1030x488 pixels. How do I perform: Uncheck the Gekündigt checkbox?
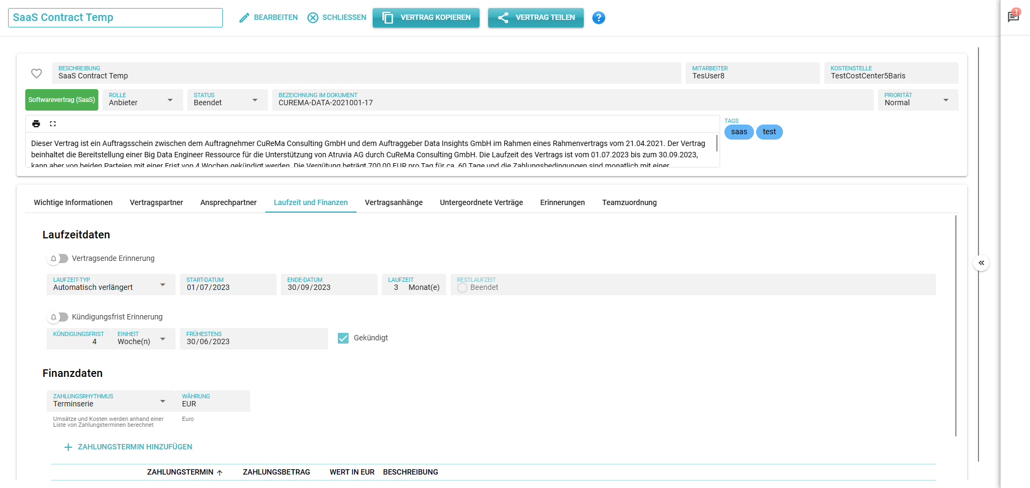pos(343,338)
